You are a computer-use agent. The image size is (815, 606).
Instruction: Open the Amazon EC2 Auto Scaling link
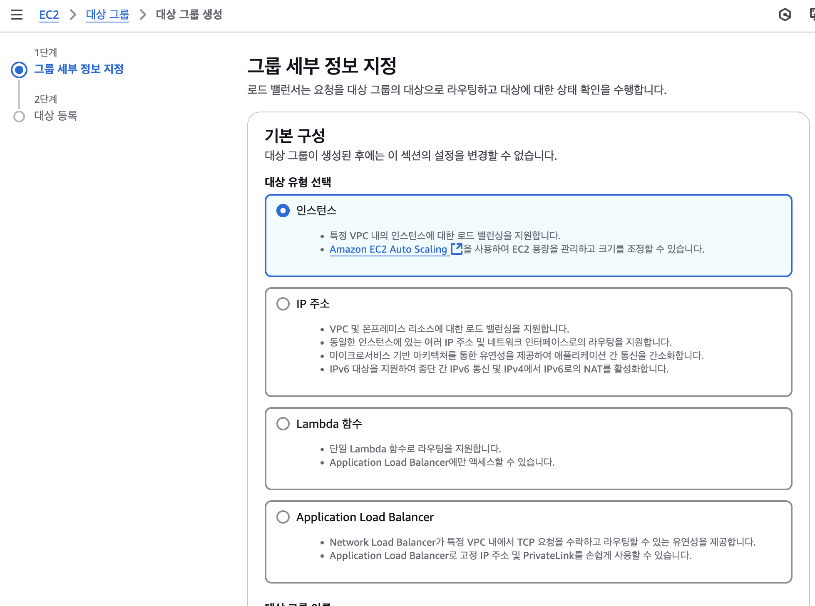pyautogui.click(x=388, y=249)
